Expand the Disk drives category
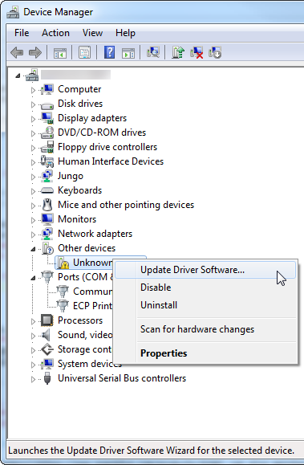The image size is (304, 465). (x=33, y=104)
